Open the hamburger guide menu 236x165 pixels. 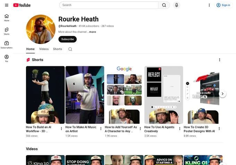click(7, 5)
